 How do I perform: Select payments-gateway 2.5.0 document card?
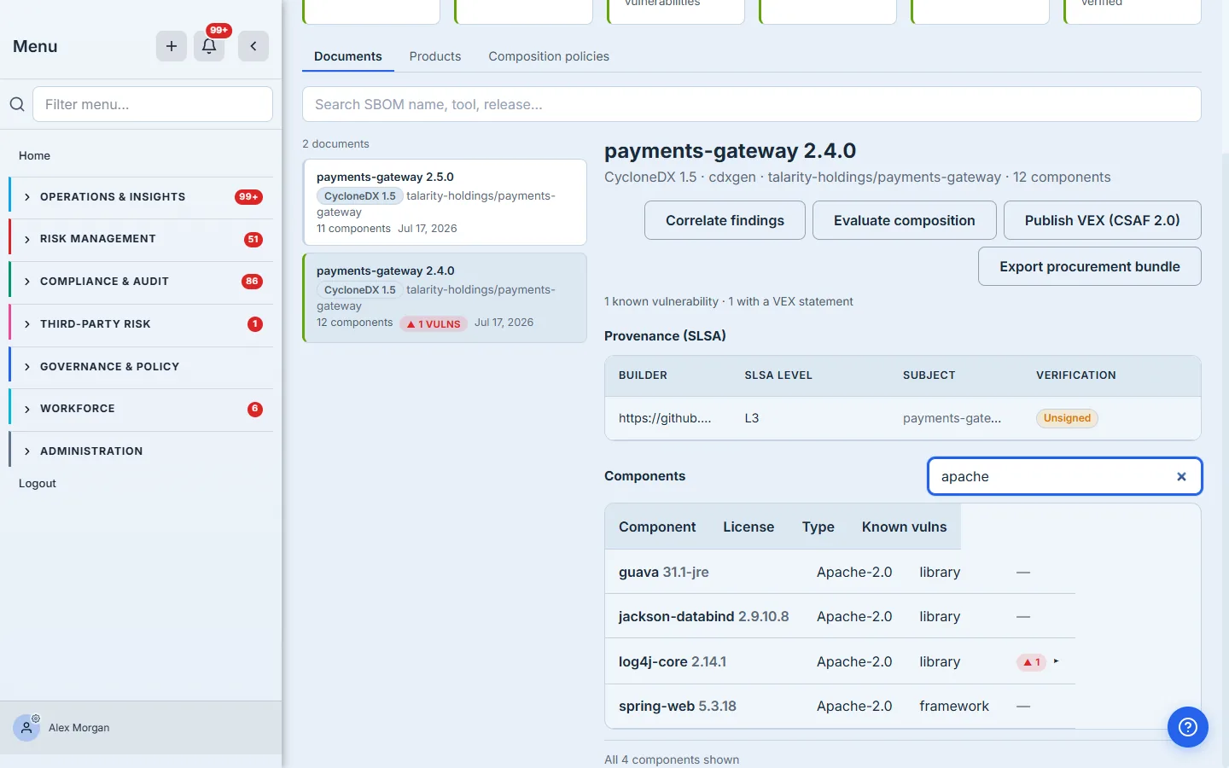[x=445, y=202]
